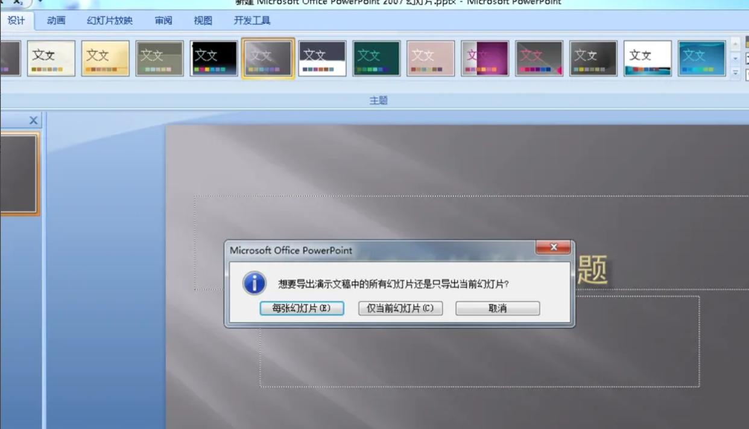This screenshot has width=749, height=429.
Task: Click the subtitle placeholder box
Action: 479,342
